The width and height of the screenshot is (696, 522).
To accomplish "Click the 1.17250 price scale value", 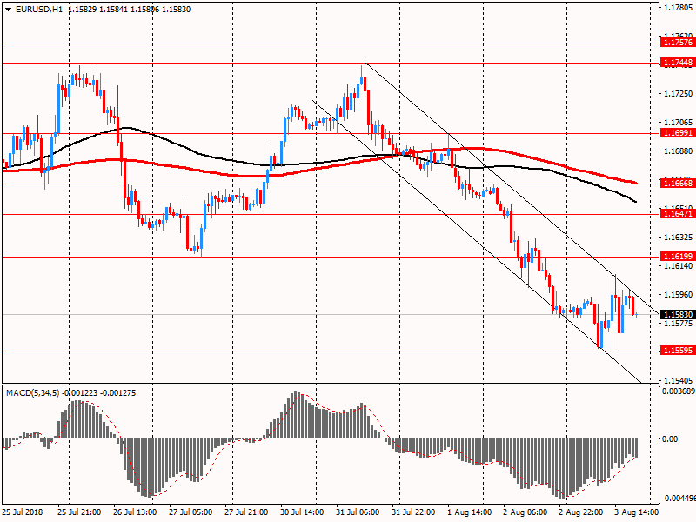I will pos(678,94).
